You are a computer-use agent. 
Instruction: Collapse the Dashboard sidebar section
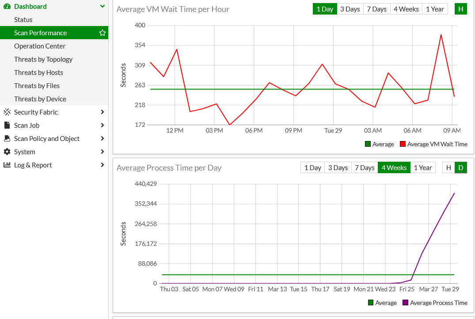coord(102,6)
